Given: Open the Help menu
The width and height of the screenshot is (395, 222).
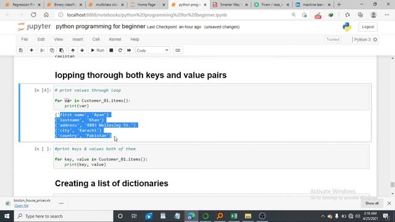Looking at the screenshot, I should pyautogui.click(x=135, y=39).
